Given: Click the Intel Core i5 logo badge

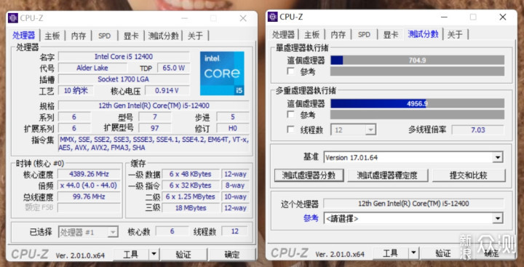Looking at the screenshot, I should [222, 73].
